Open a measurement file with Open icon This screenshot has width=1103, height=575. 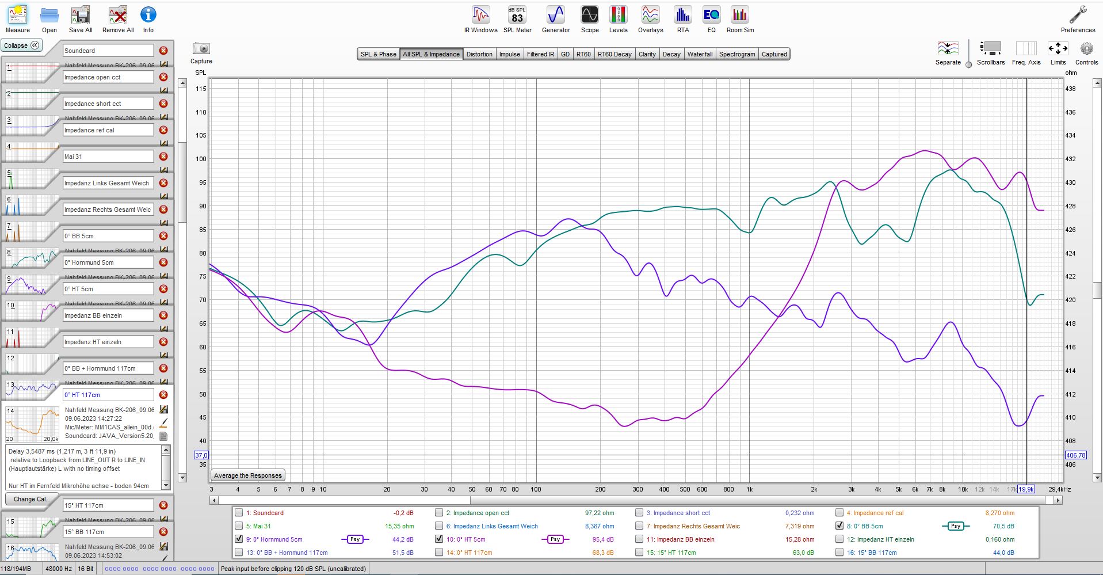(x=49, y=20)
